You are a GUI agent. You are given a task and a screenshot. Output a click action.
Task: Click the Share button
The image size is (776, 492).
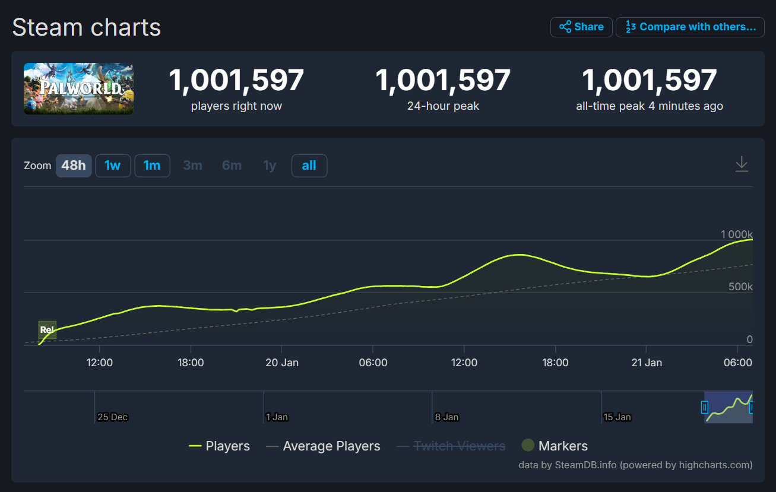coord(581,27)
